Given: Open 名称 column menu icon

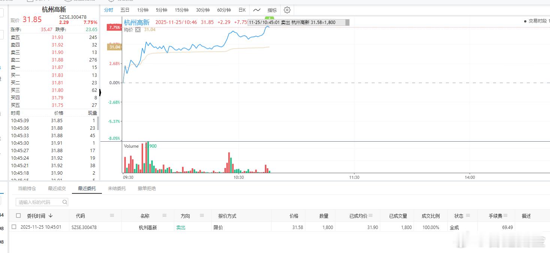Looking at the screenshot, I should (x=164, y=216).
